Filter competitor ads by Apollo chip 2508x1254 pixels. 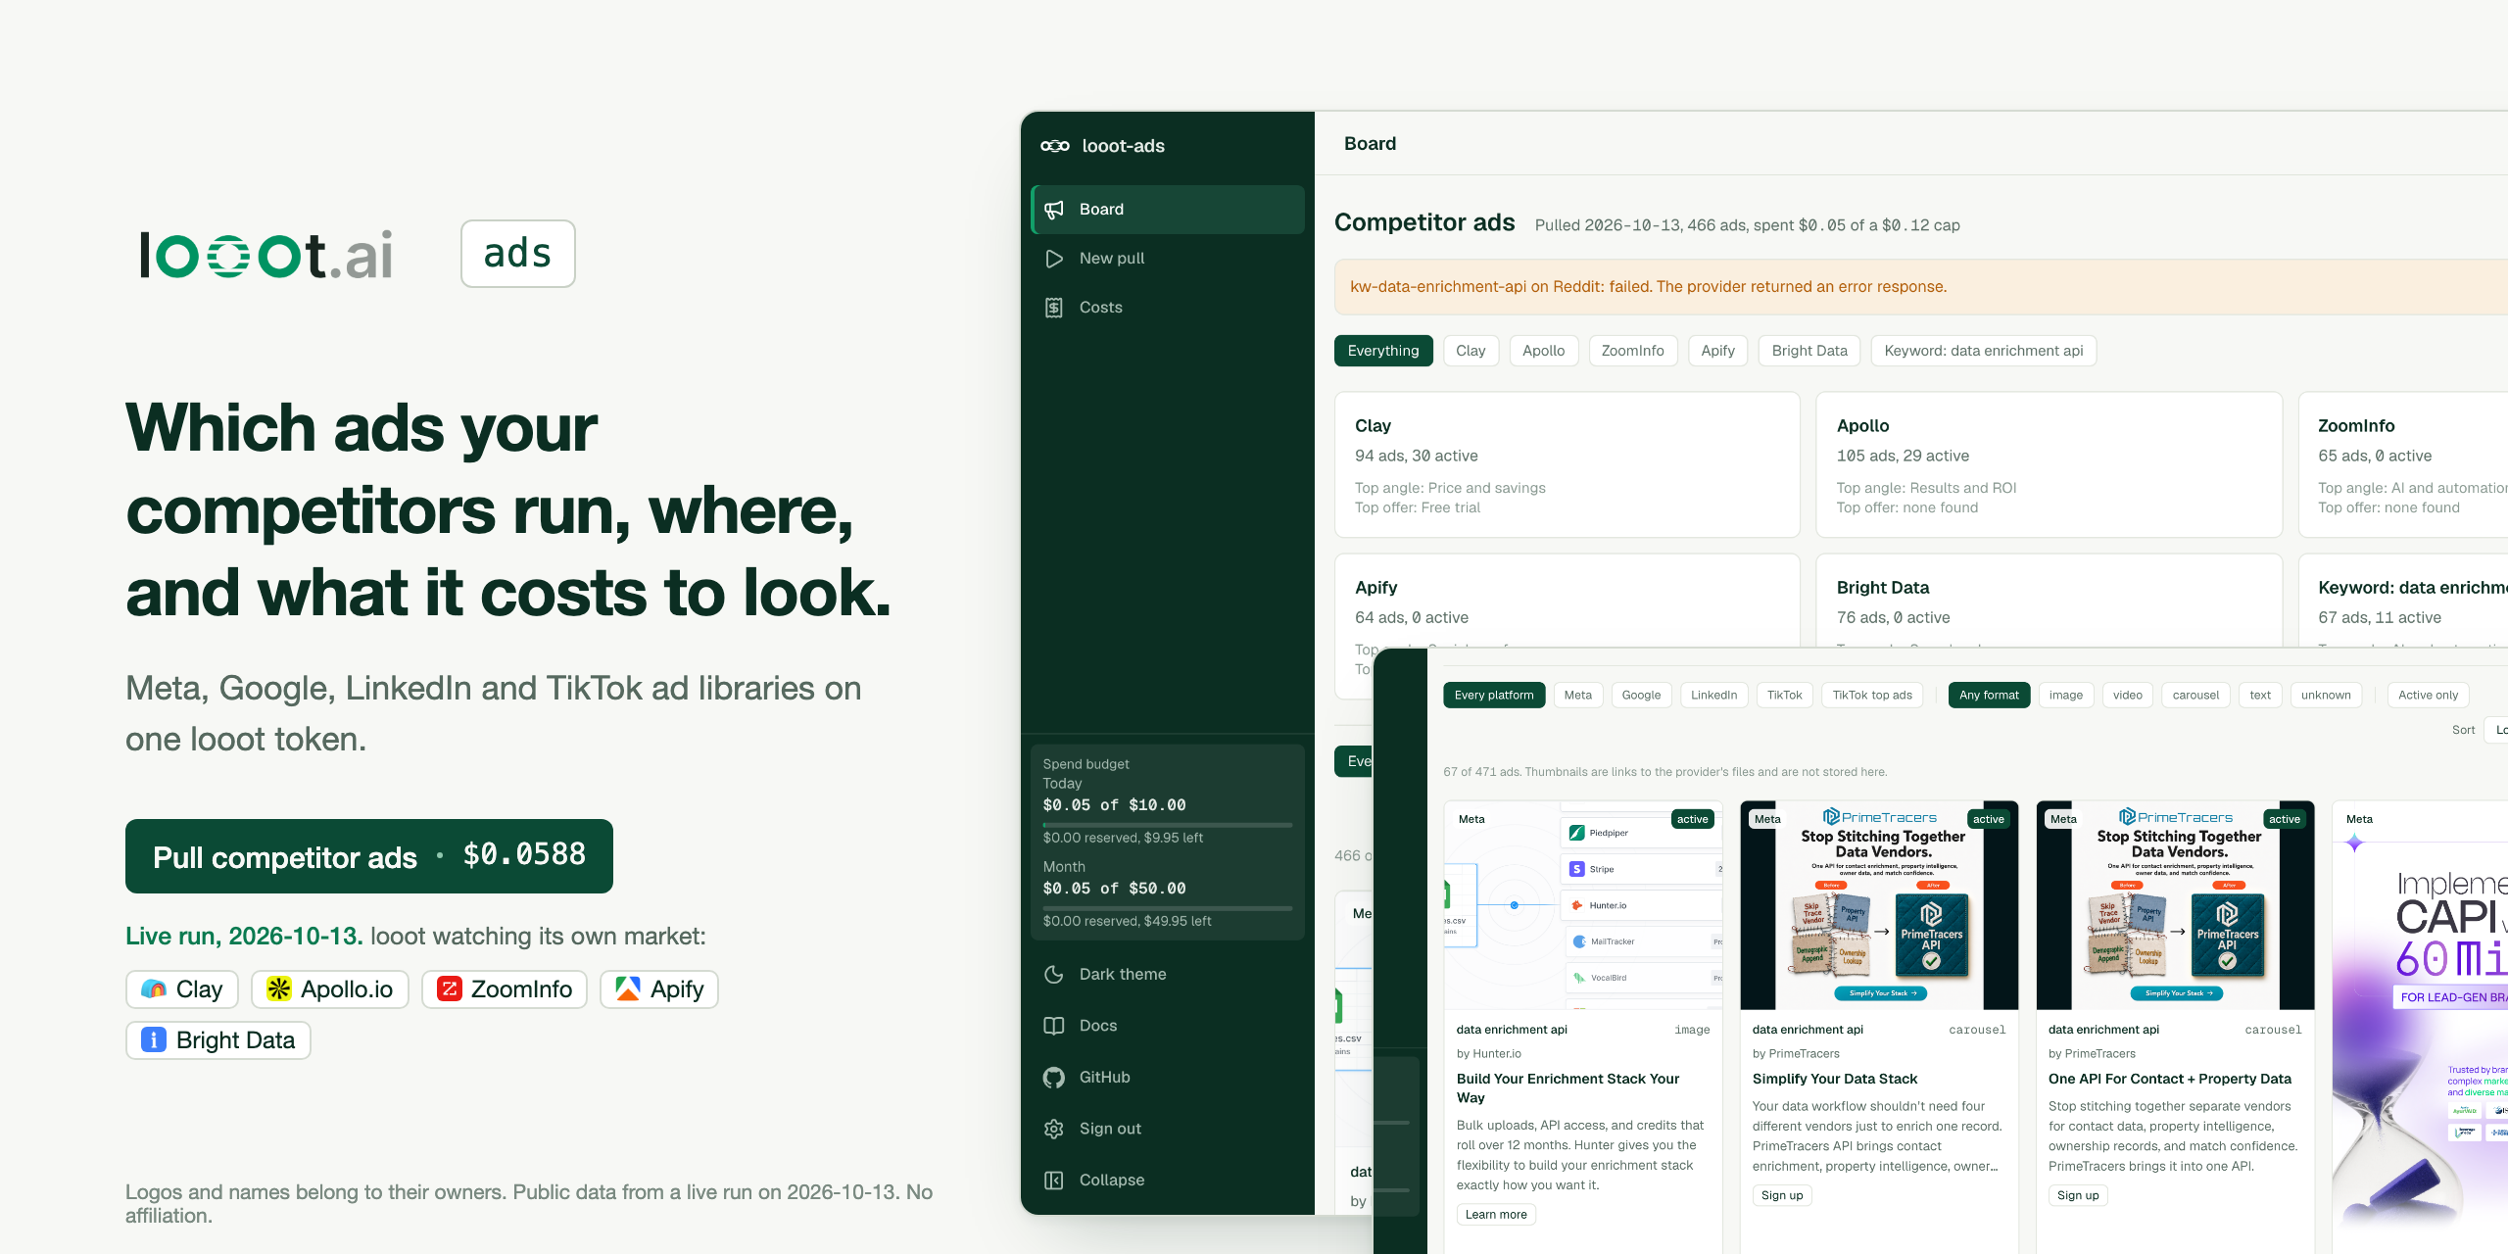pyautogui.click(x=1544, y=351)
